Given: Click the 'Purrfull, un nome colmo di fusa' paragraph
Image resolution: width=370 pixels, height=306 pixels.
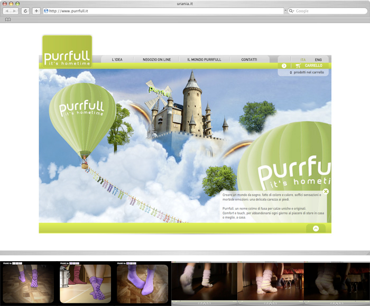Looking at the screenshot, I should 273,213.
